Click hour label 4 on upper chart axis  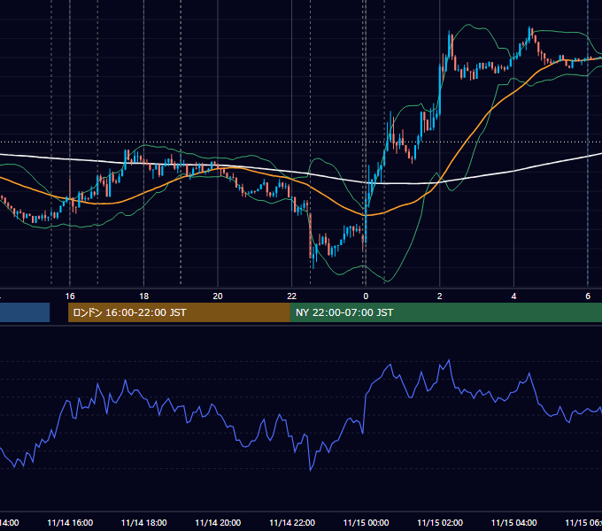tap(513, 296)
